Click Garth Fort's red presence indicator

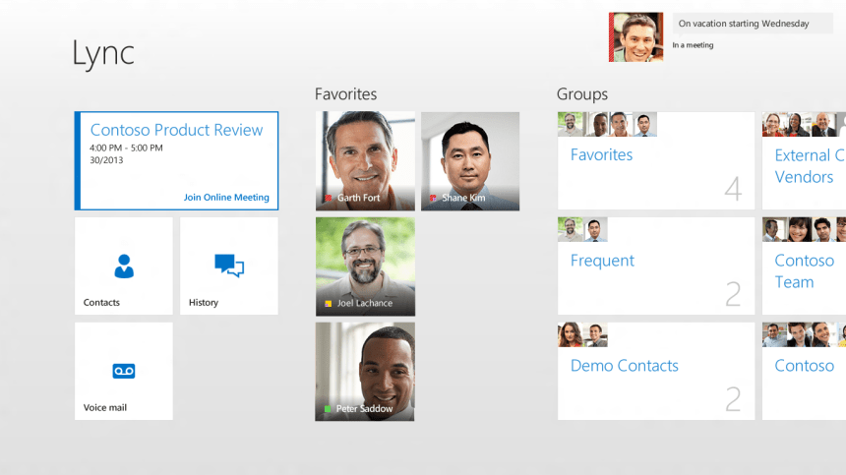click(329, 199)
